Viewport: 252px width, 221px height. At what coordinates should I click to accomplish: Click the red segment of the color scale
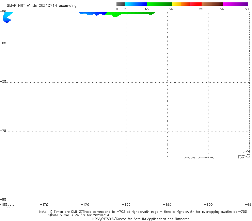click(x=195, y=4)
